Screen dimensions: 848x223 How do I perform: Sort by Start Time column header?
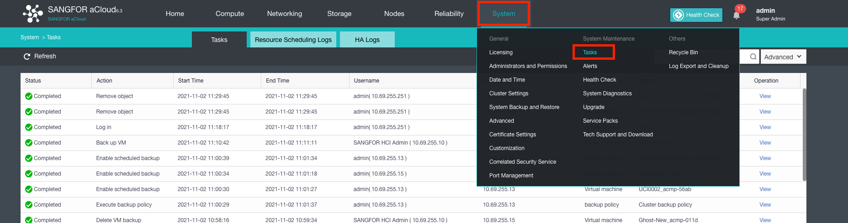tap(217, 81)
